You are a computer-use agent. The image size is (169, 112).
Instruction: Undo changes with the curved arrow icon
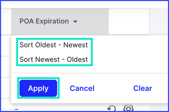click(x=111, y=108)
